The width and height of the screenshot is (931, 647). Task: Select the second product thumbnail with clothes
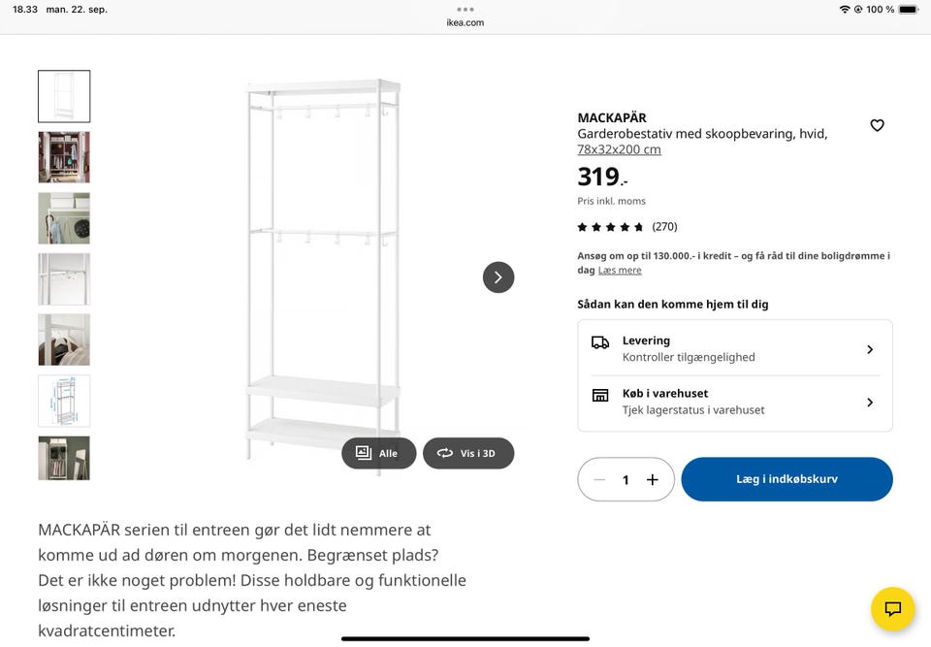point(64,157)
